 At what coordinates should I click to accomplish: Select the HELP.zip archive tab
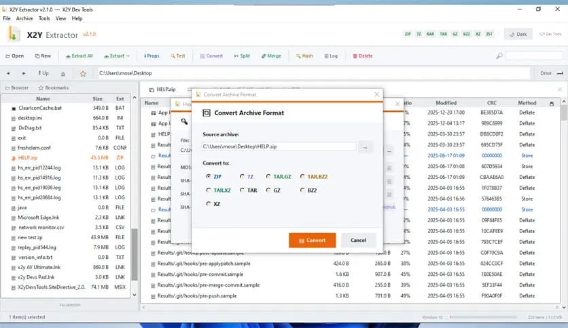coord(162,89)
